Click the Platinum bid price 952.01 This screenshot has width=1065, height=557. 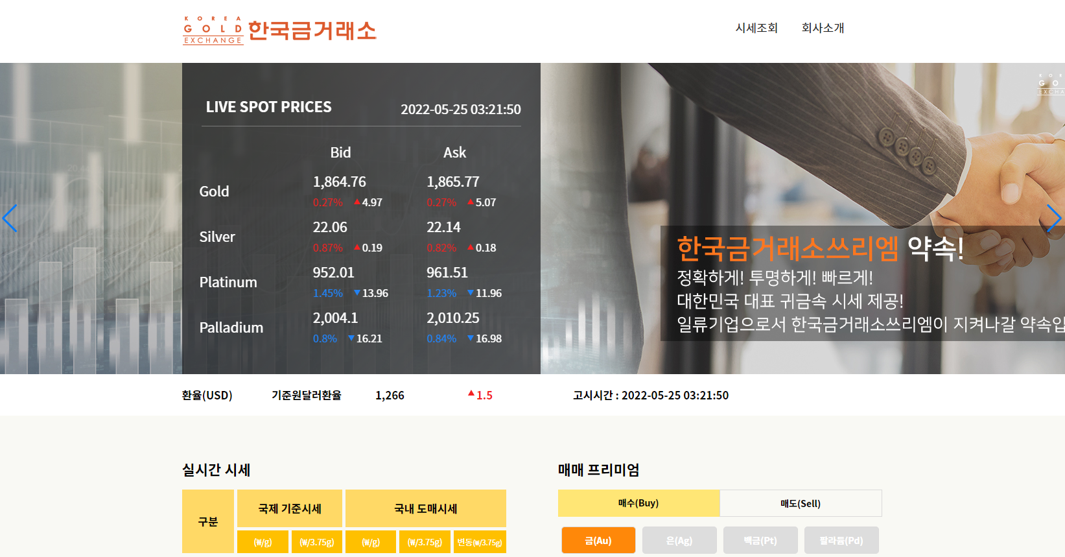click(334, 273)
